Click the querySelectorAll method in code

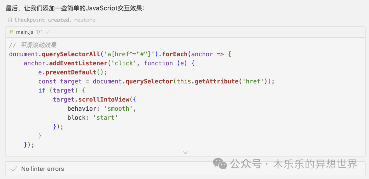(71, 54)
